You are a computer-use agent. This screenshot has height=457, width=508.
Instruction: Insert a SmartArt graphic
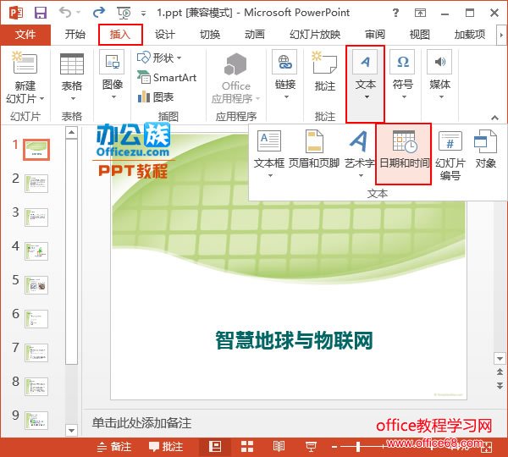166,77
